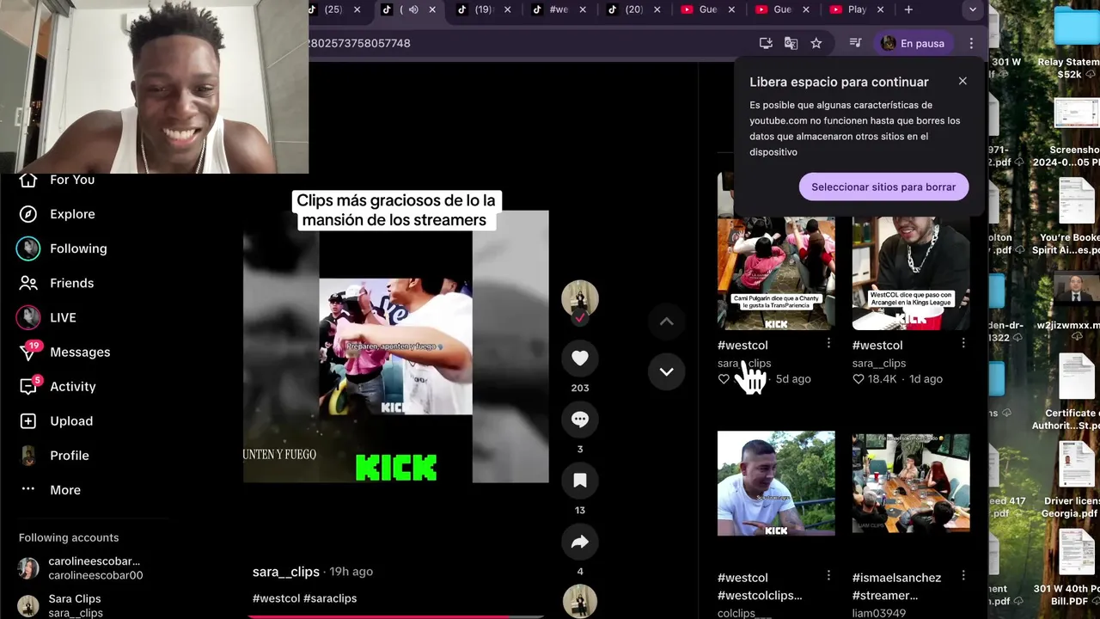
Task: Expand the tab search dropdown arrow
Action: point(972,9)
